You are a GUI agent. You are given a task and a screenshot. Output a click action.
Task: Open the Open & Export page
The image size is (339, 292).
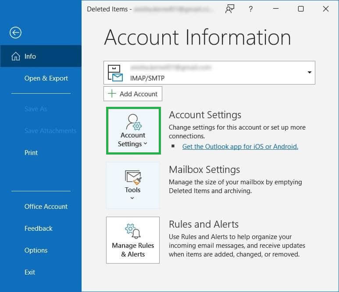pyautogui.click(x=46, y=78)
